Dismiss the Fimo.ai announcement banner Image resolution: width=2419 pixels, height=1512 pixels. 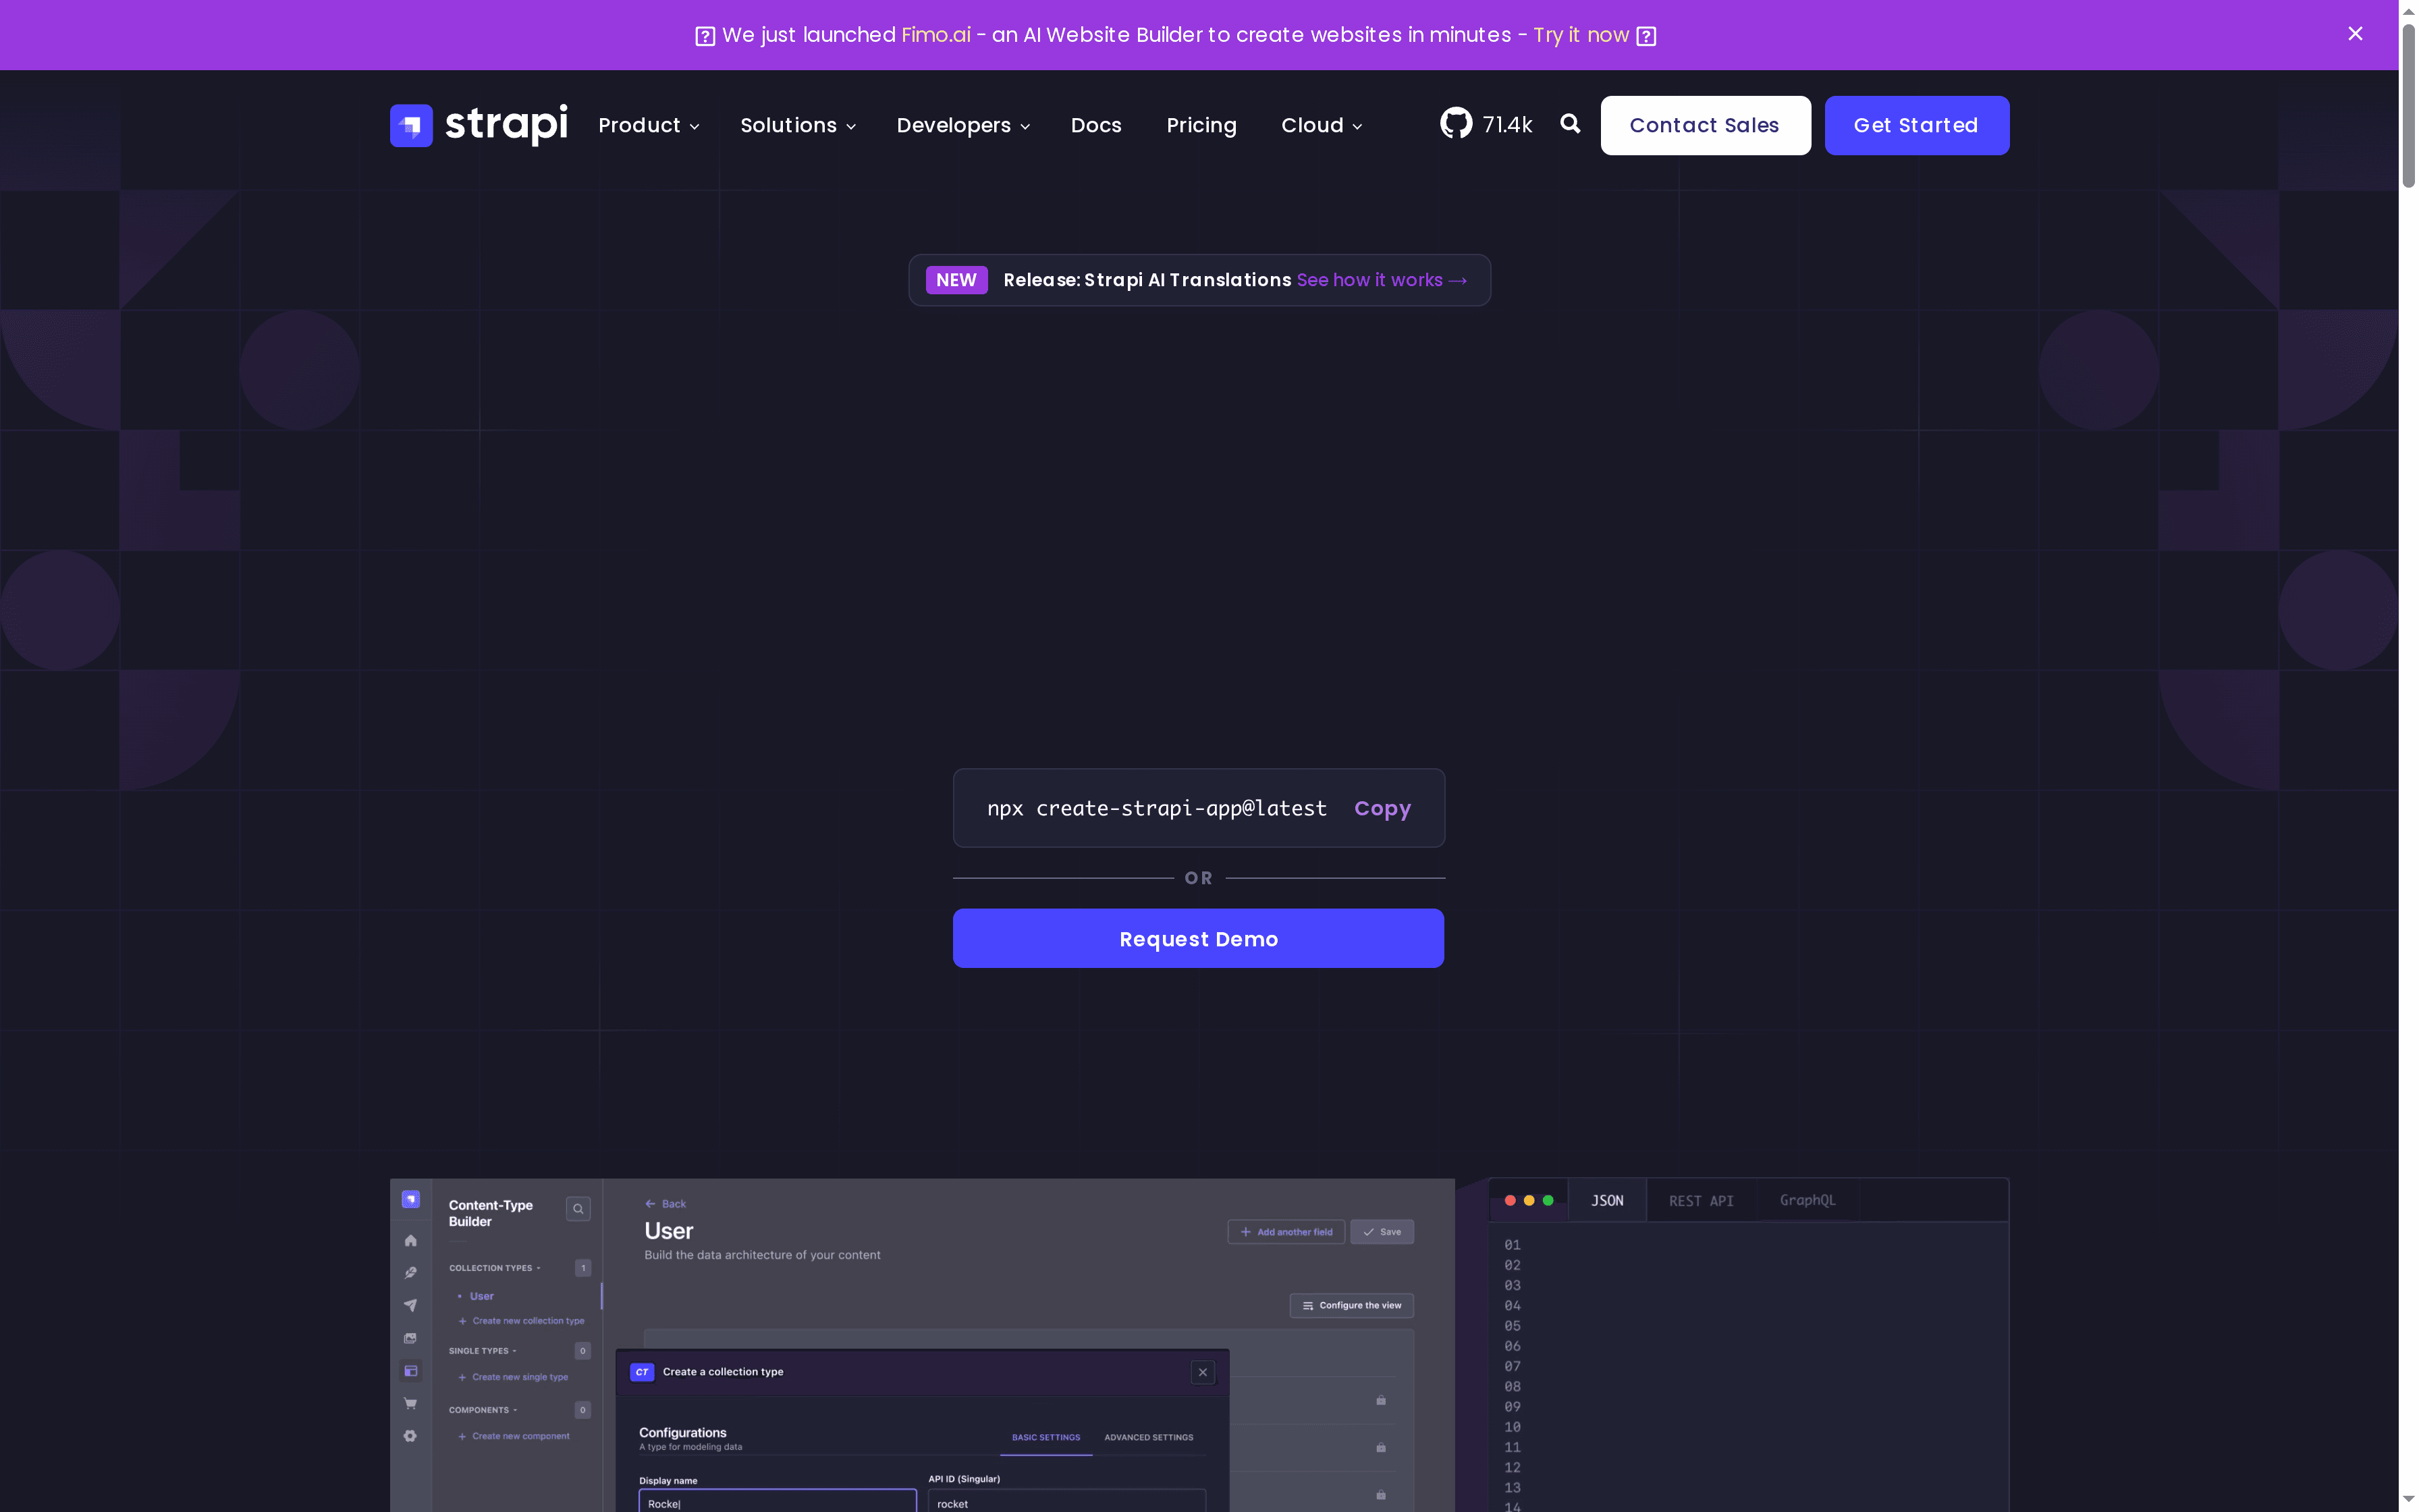pyautogui.click(x=2355, y=34)
